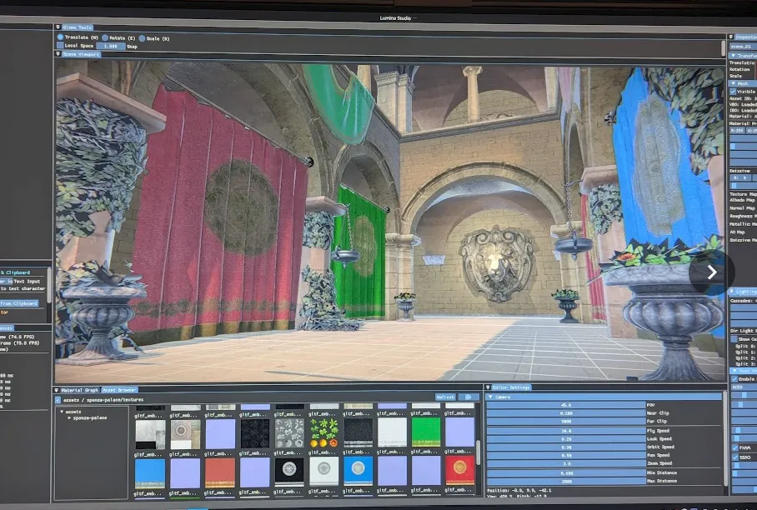The width and height of the screenshot is (757, 510).
Task: Toggle the post-process Enable checkbox
Action: point(734,379)
